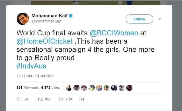182x111 pixels.
Task: View the 6,972 Likes list
Action: (x=50, y=88)
